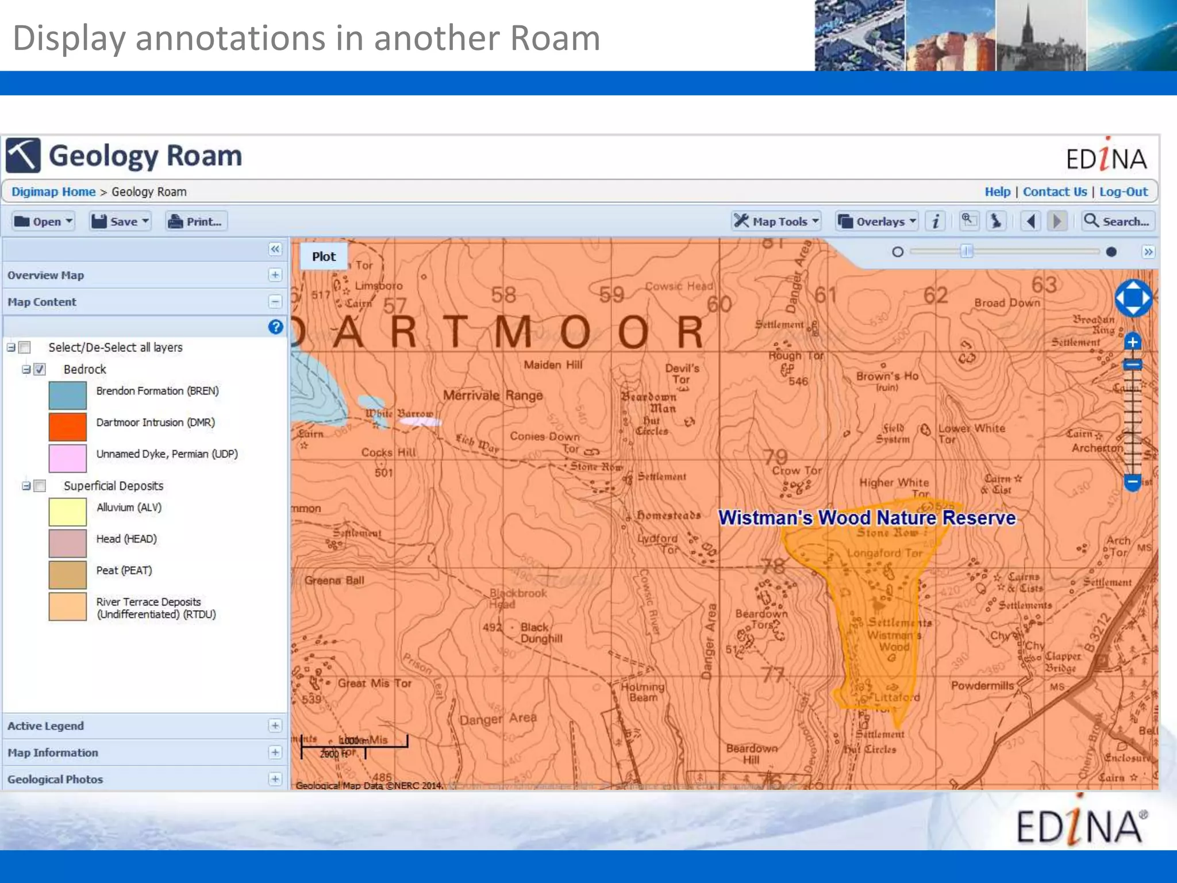1177x883 pixels.
Task: Collapse the all layers tree node
Action: pos(11,347)
